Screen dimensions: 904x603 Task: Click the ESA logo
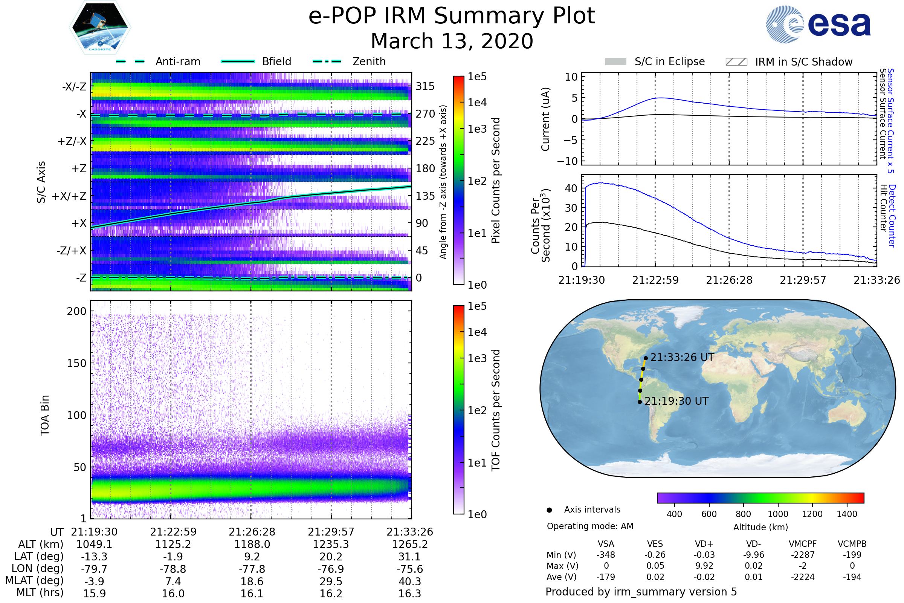(x=818, y=24)
